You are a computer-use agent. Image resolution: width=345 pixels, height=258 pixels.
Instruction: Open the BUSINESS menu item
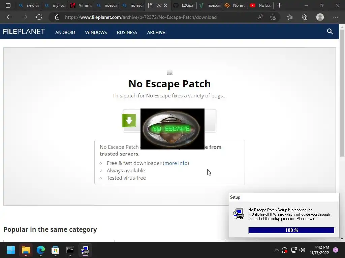(127, 32)
